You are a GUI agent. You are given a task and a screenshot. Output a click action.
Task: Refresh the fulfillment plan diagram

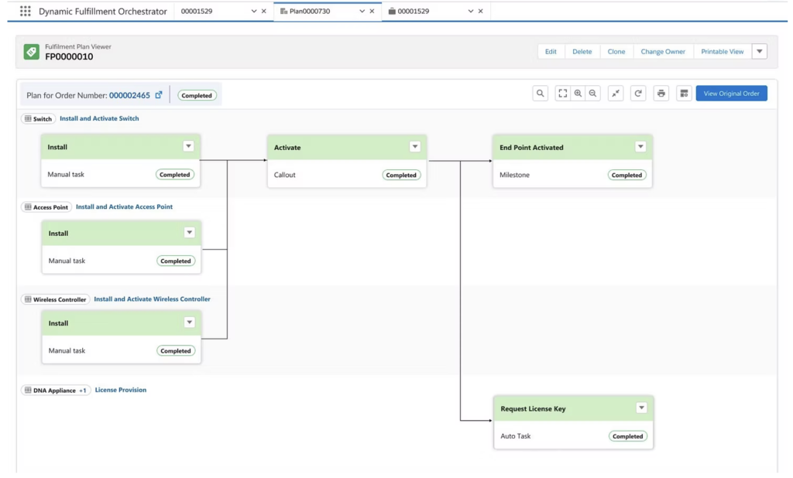(638, 93)
